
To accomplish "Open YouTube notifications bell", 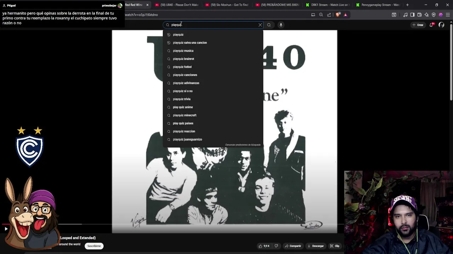I will [431, 25].
